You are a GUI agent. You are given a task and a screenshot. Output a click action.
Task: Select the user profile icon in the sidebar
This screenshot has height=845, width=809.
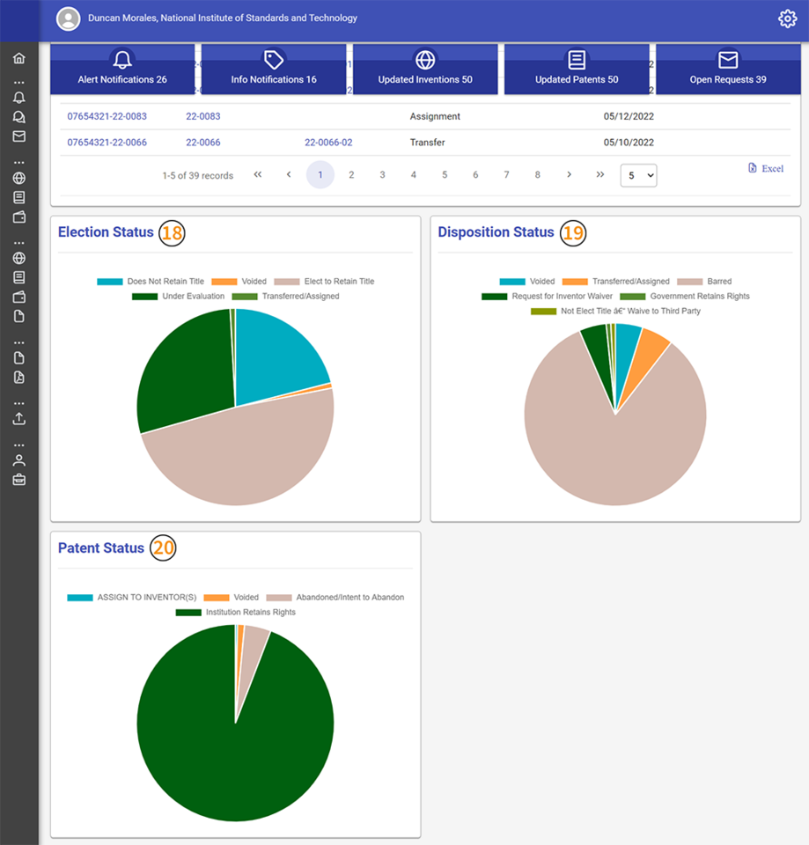18,459
